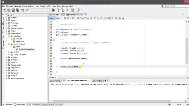This screenshot has width=189, height=106.
Task: Collapse the operacionesM project node
Action: click(x=6, y=34)
